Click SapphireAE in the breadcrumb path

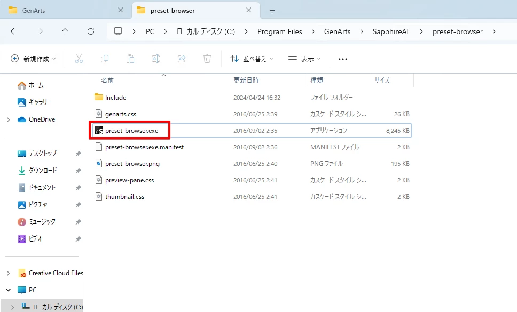tap(391, 31)
